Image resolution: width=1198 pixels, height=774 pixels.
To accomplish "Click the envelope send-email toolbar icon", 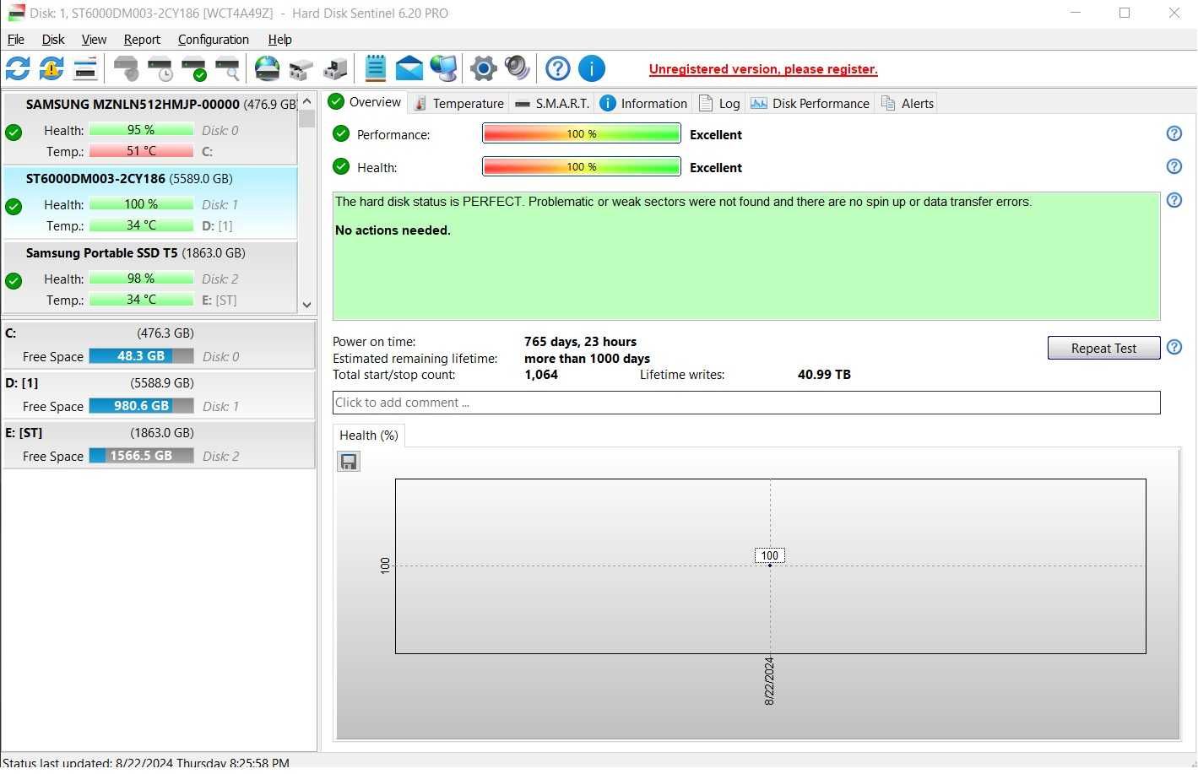I will pyautogui.click(x=409, y=68).
